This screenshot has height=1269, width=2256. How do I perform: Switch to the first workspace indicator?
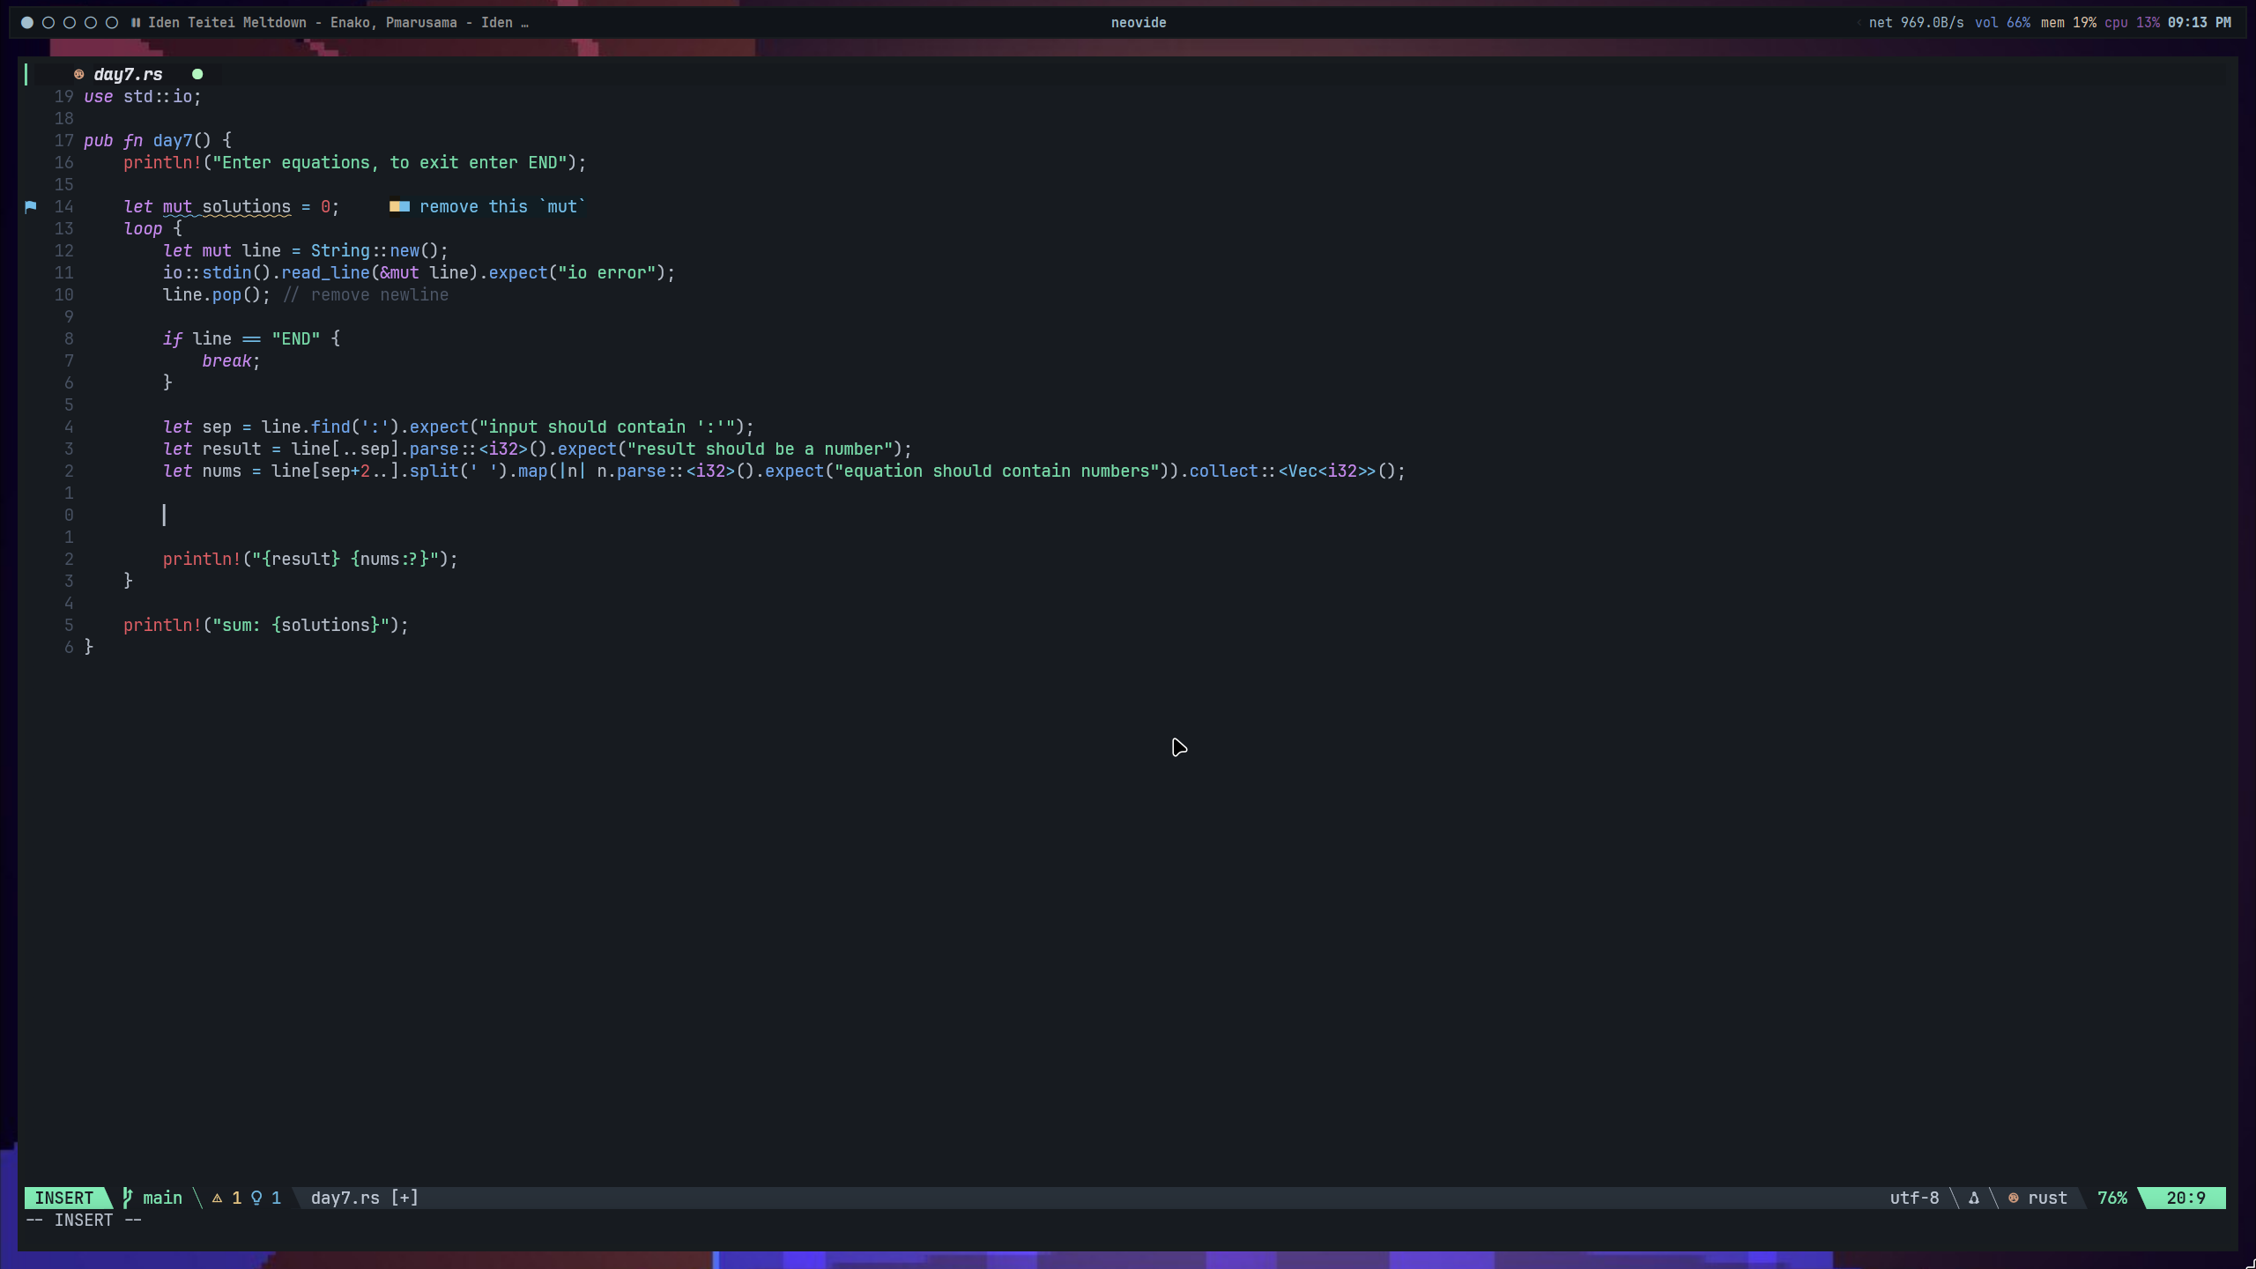pyautogui.click(x=27, y=23)
